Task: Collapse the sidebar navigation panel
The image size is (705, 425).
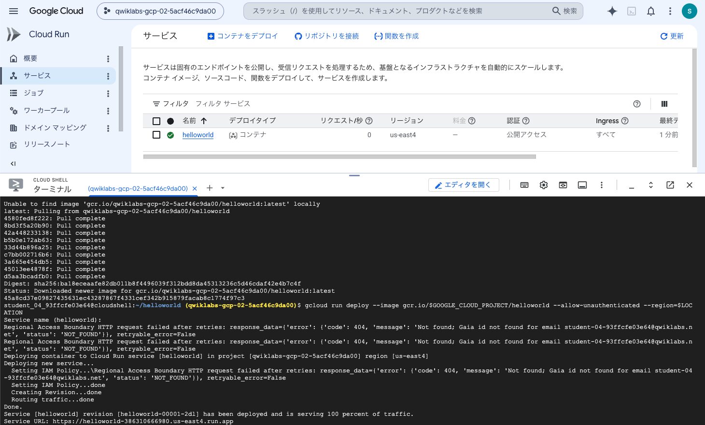Action: coord(13,164)
